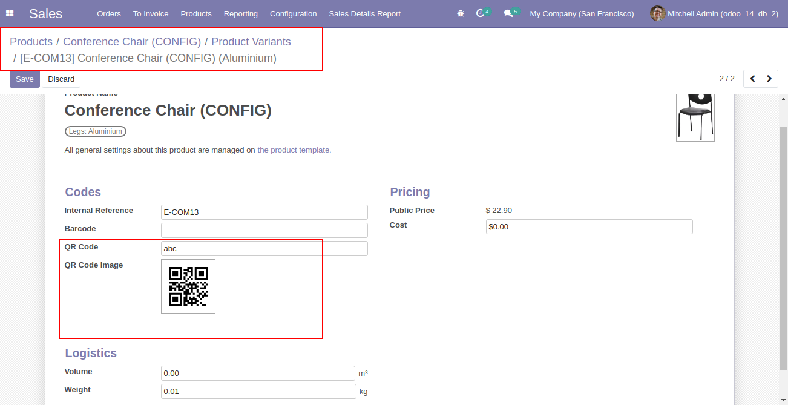Click the conference chair product image

(695, 117)
